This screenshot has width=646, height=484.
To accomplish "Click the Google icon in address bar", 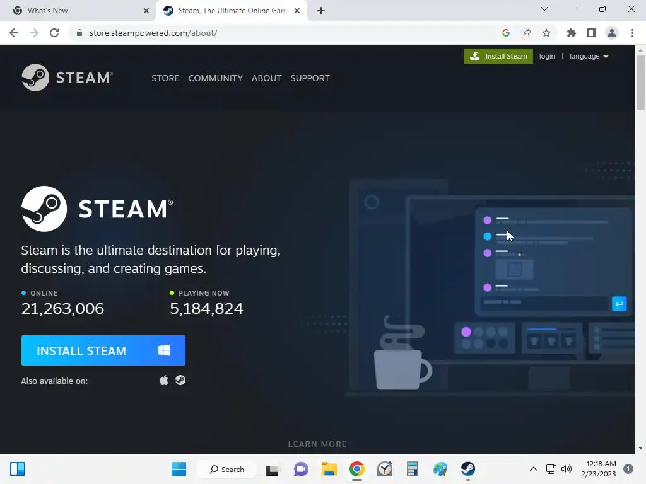I will [506, 33].
